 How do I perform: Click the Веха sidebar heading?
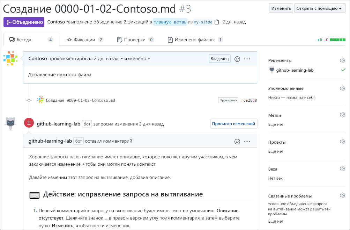tap(273, 169)
